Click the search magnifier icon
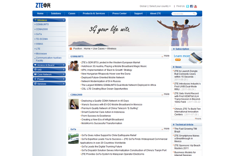The image size is (235, 156). coord(195,14)
